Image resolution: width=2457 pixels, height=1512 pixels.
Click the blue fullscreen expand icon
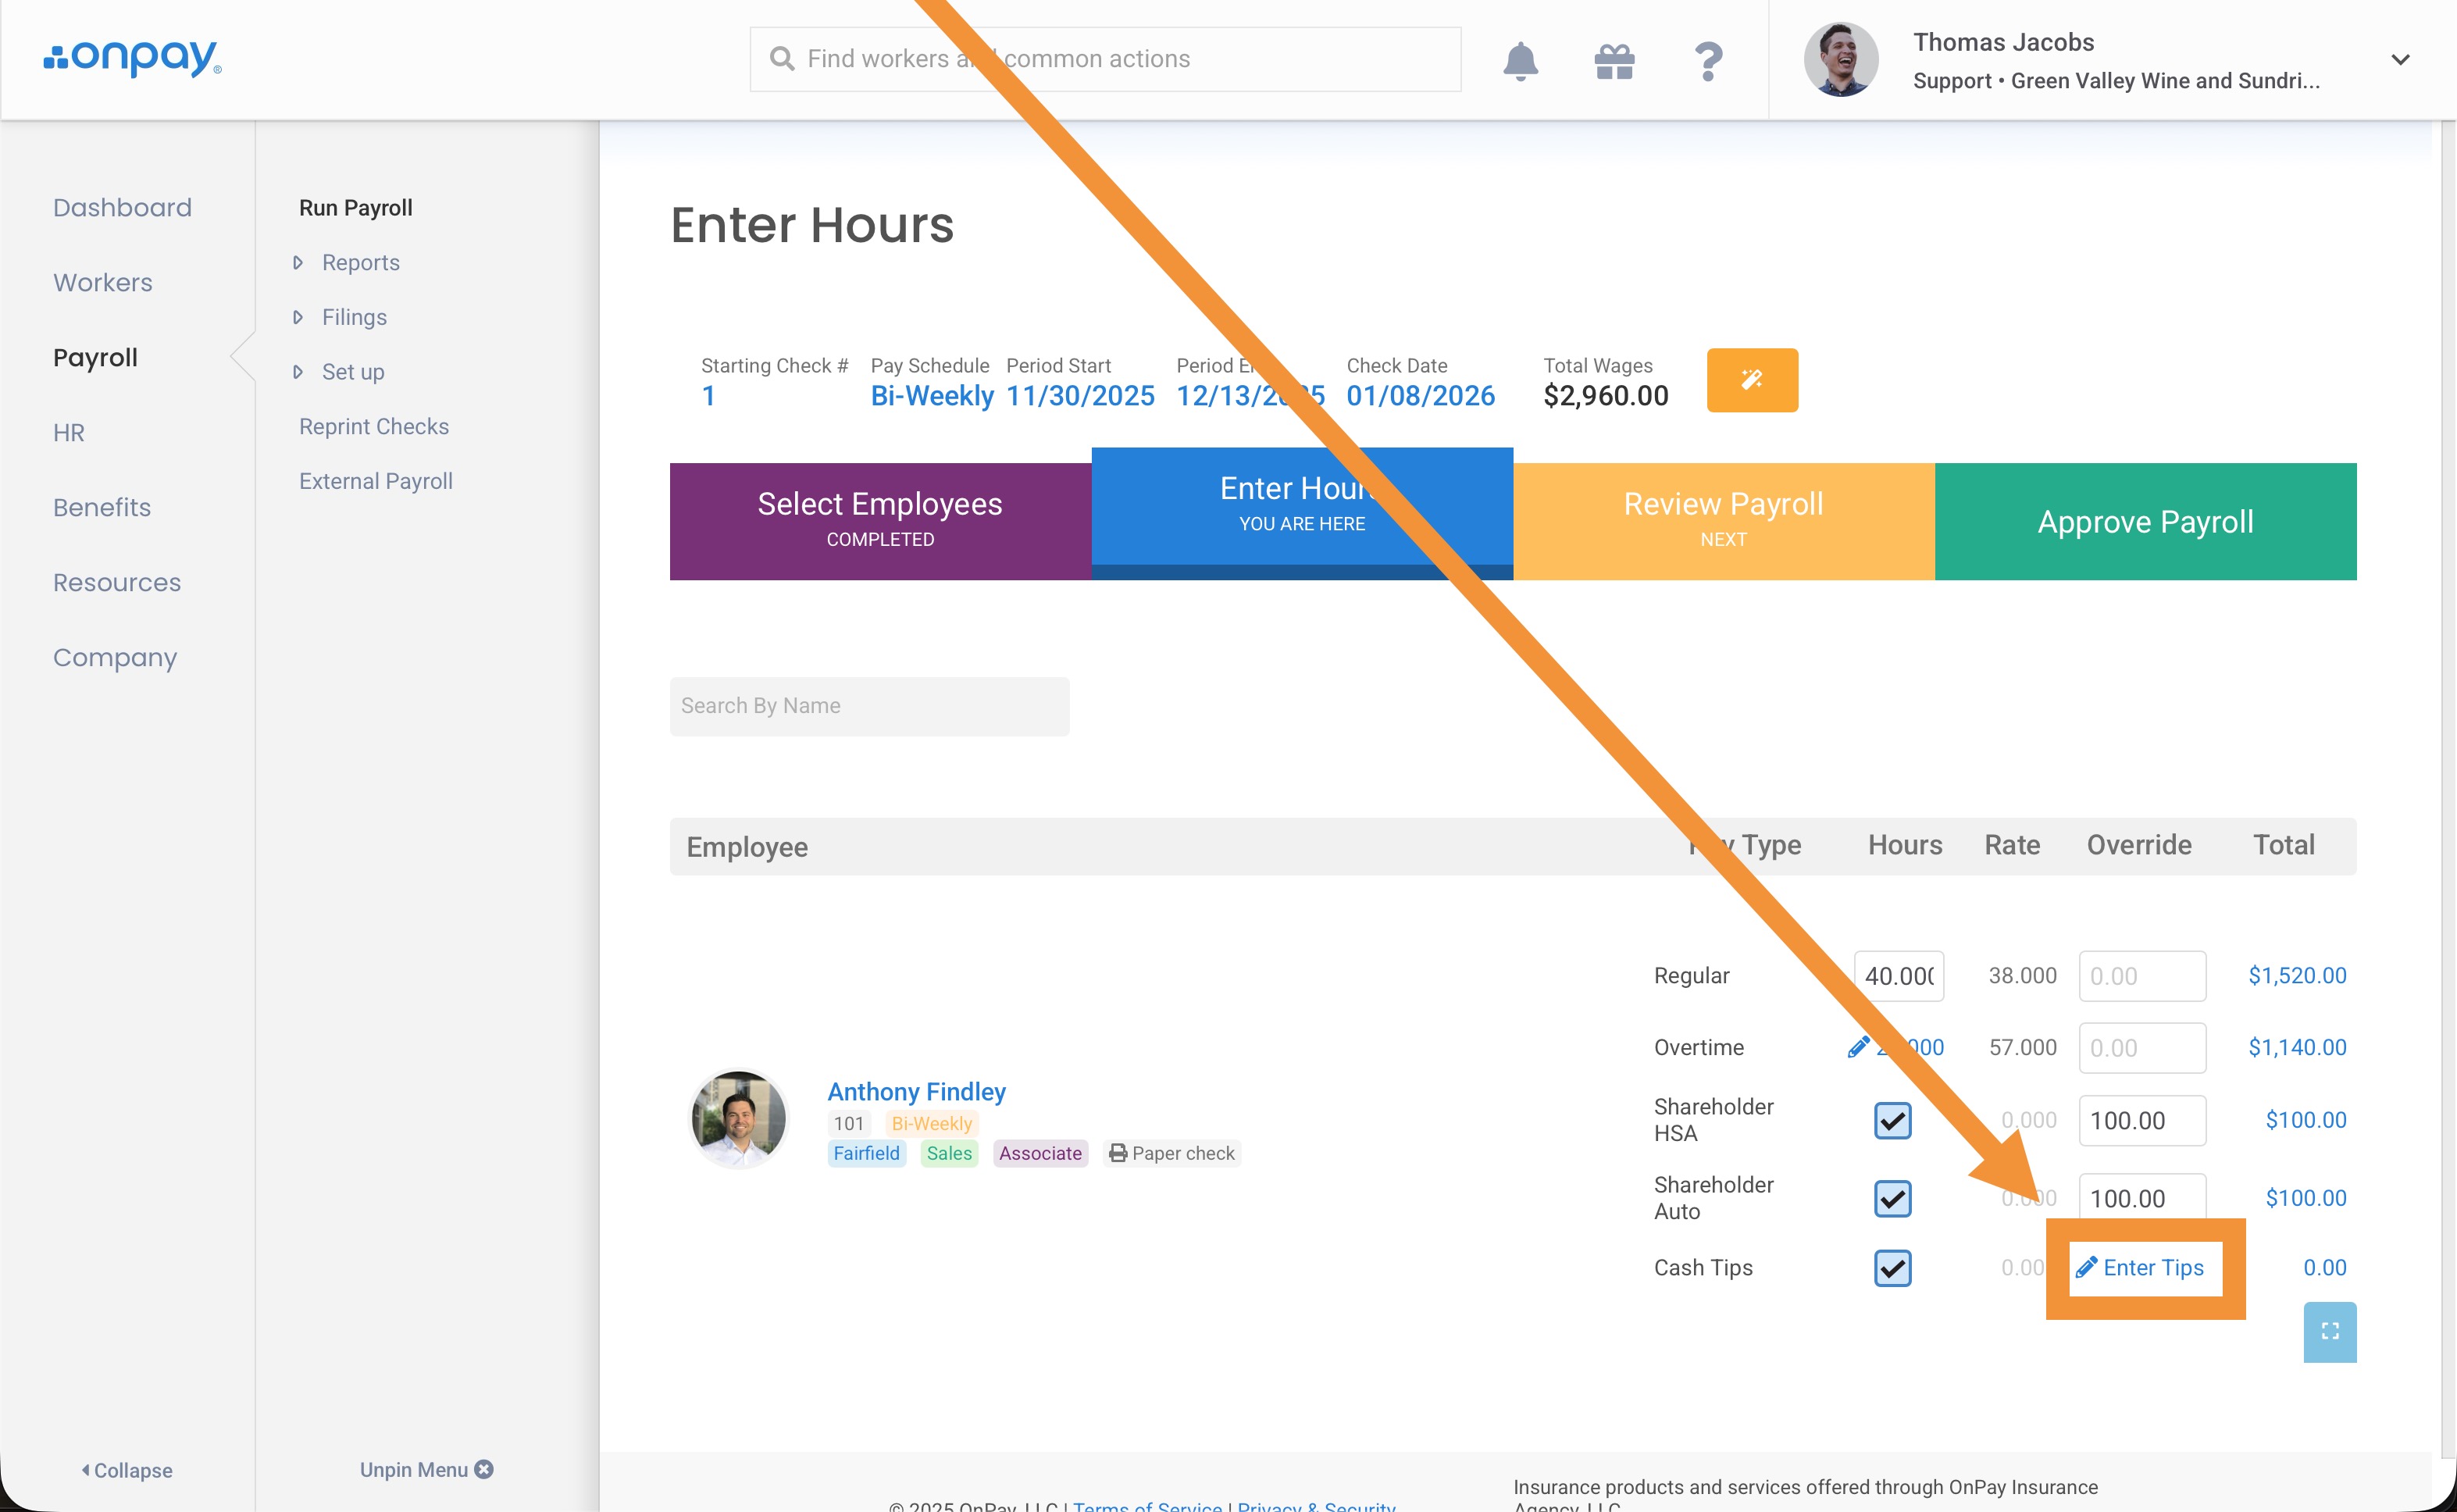click(x=2329, y=1331)
